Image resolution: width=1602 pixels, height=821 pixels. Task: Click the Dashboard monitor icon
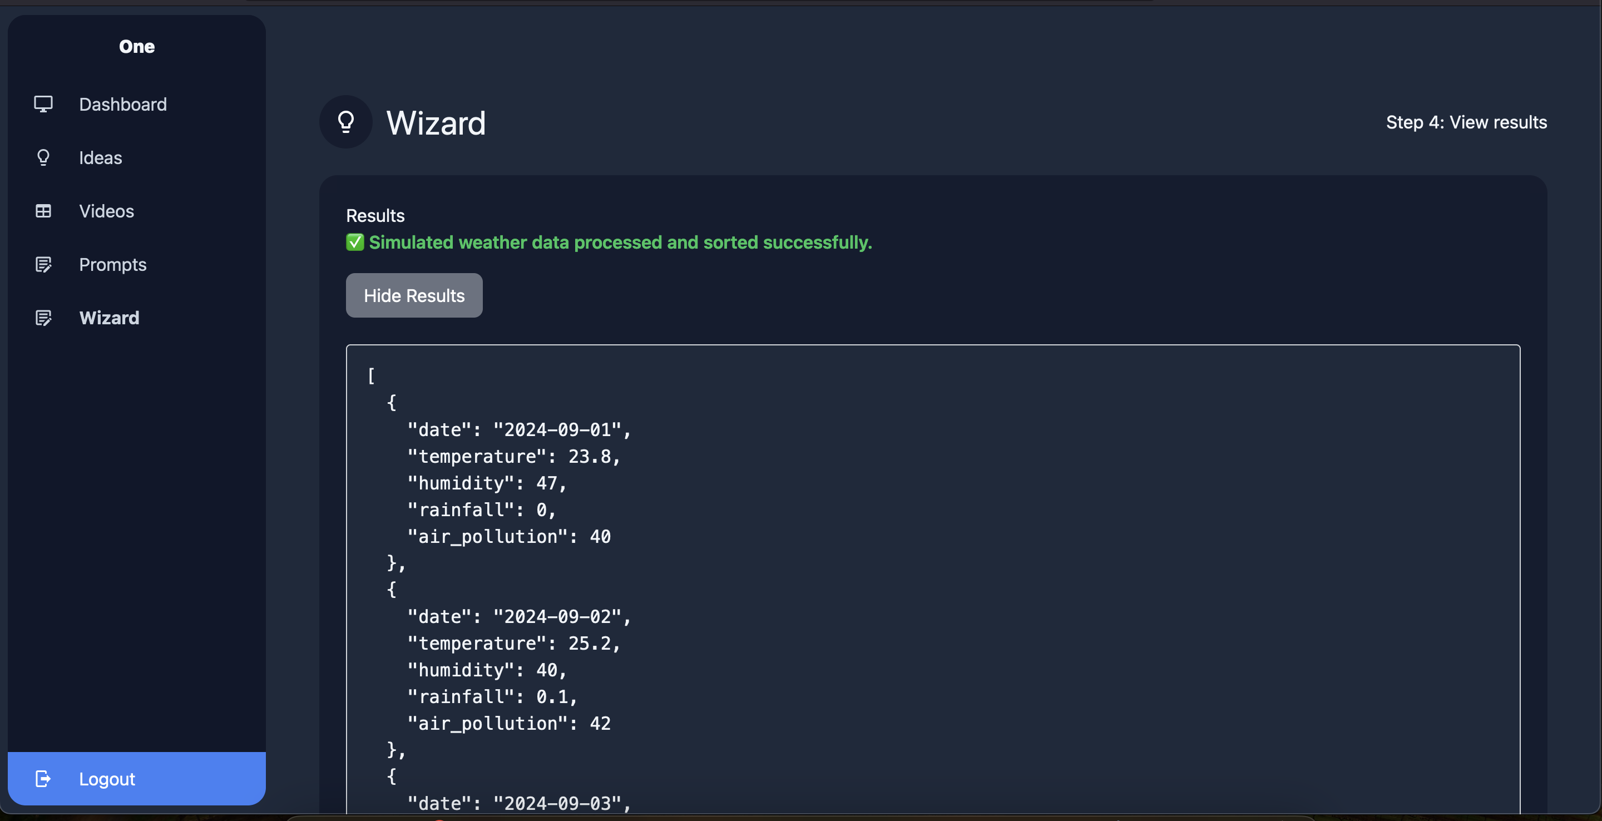[x=43, y=104]
